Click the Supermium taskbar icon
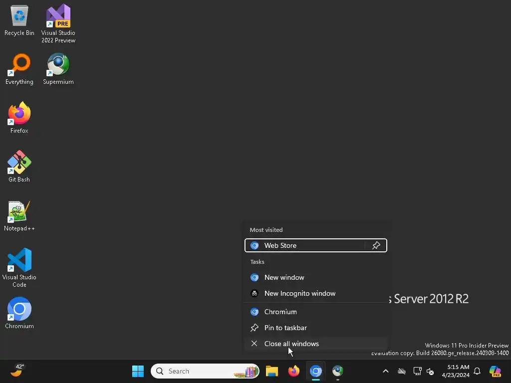Screen dimensions: 511x383 pyautogui.click(x=338, y=371)
